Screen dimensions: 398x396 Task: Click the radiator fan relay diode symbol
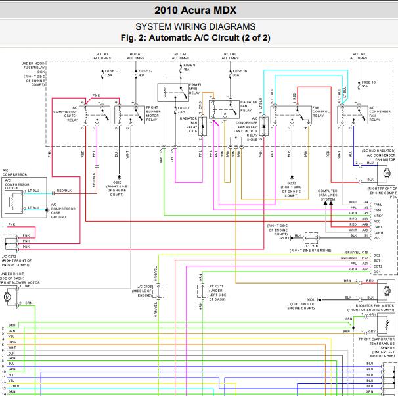point(202,126)
